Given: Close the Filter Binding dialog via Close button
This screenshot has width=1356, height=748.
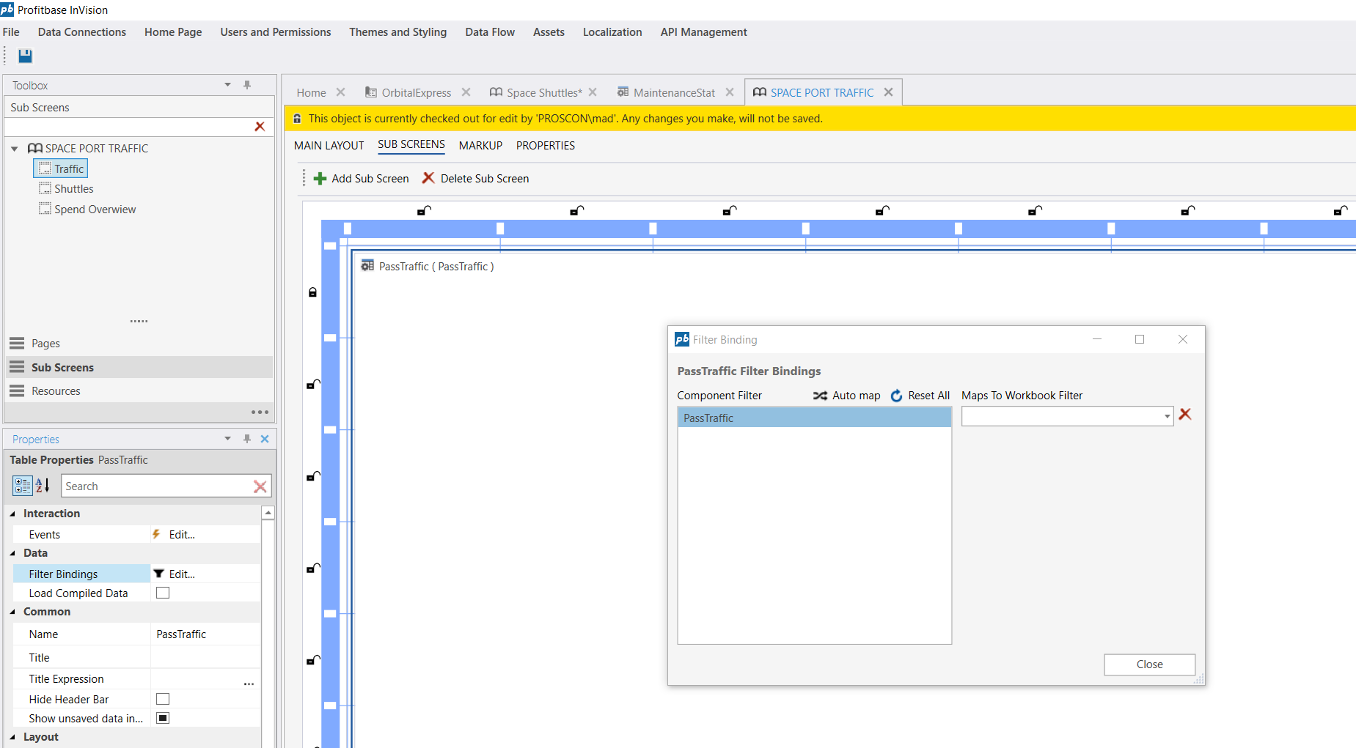Looking at the screenshot, I should pyautogui.click(x=1149, y=664).
